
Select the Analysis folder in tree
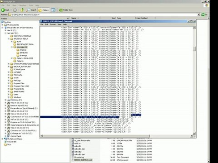coord(23,50)
